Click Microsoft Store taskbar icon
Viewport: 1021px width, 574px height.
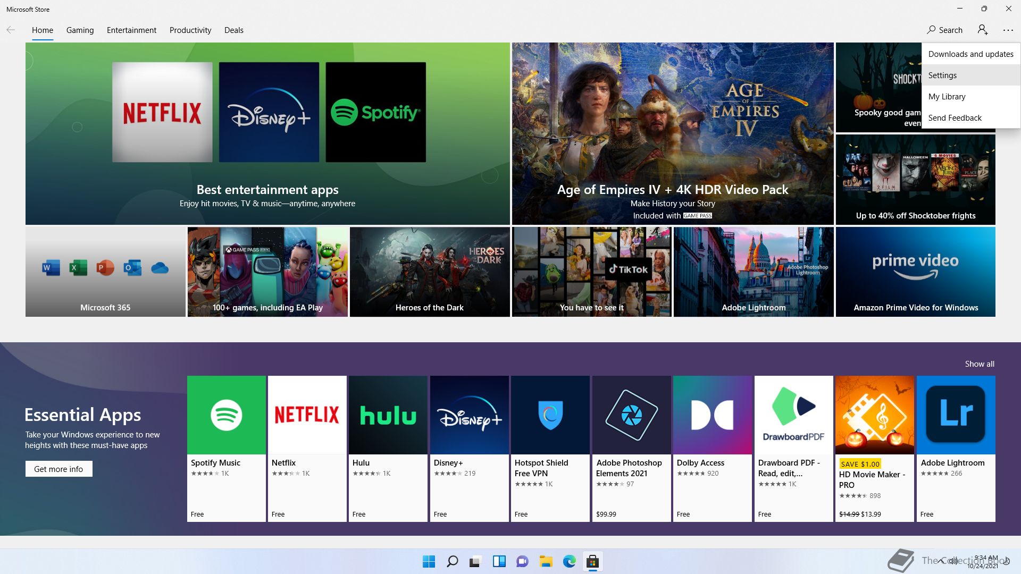click(x=593, y=561)
